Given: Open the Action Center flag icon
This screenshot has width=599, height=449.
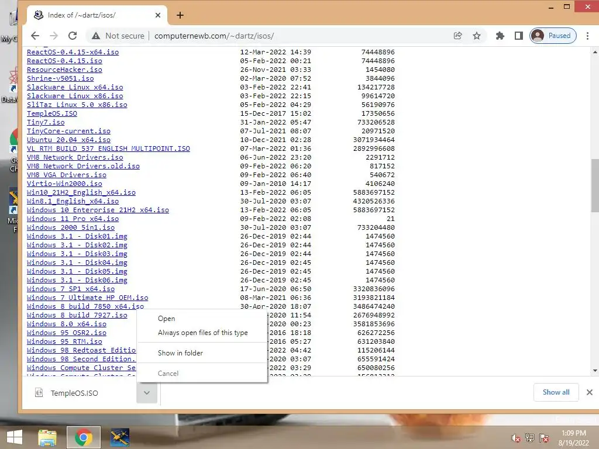Looking at the screenshot, I should pos(544,438).
